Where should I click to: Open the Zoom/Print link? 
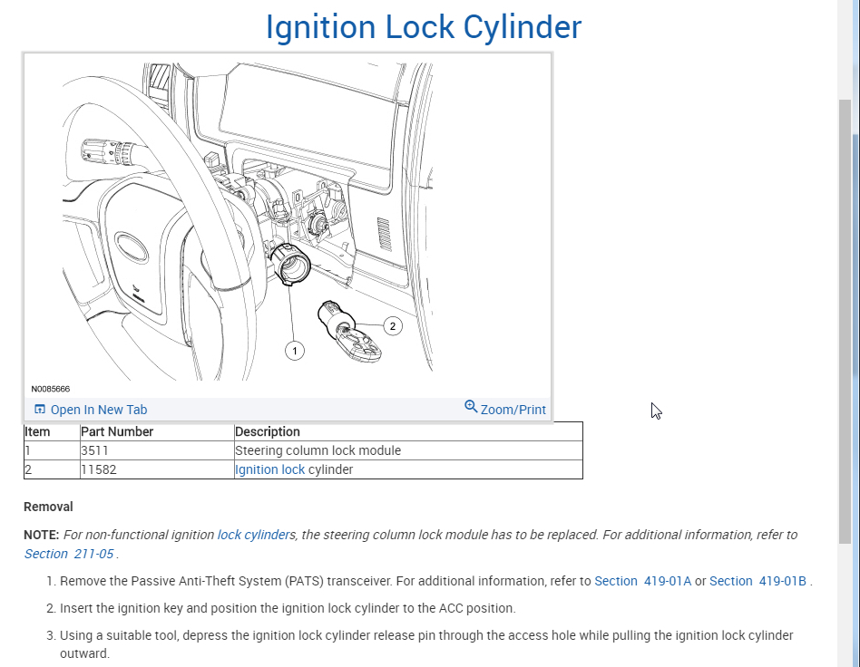click(513, 410)
